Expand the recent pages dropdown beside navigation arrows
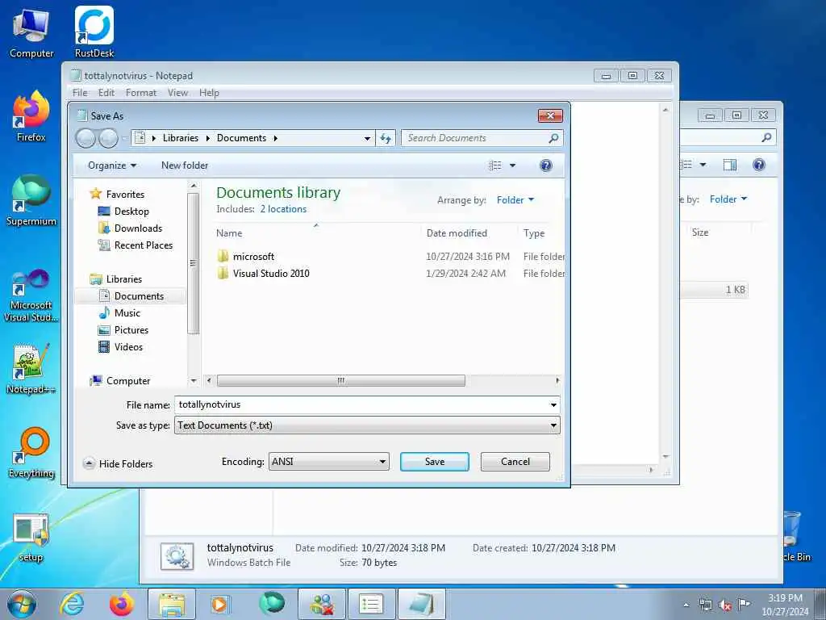This screenshot has width=826, height=620. pos(124,139)
